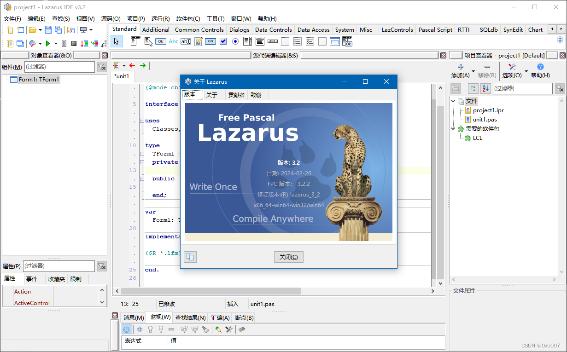Click the New Form toolbar icon
The width and height of the screenshot is (567, 352).
(x=20, y=30)
